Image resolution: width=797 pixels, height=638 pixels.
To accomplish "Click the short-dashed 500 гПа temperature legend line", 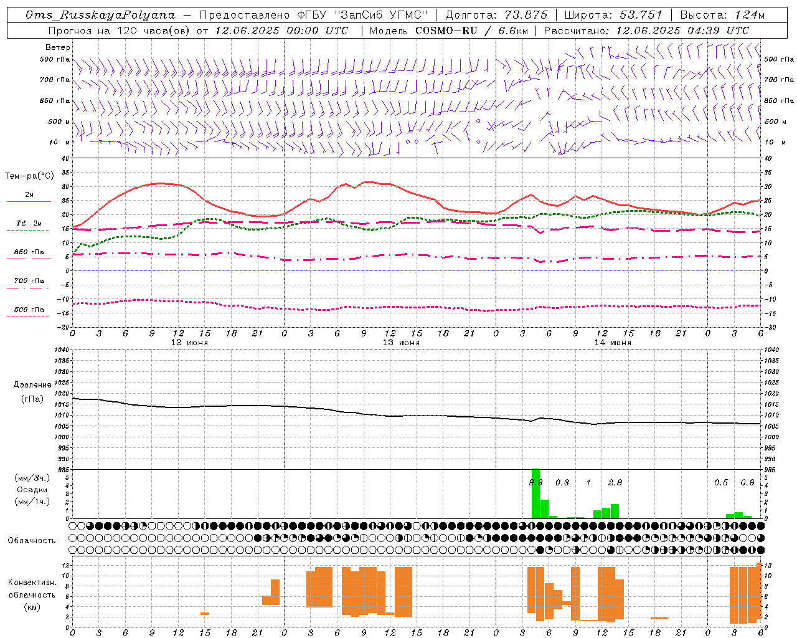I will tap(27, 317).
